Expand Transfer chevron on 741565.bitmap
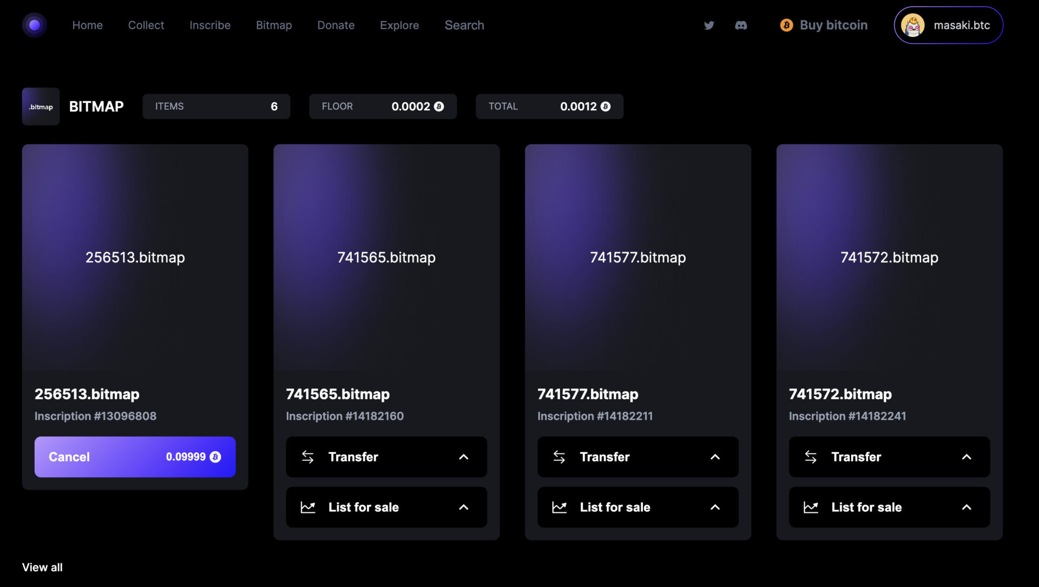Image resolution: width=1039 pixels, height=587 pixels. pyautogui.click(x=464, y=457)
